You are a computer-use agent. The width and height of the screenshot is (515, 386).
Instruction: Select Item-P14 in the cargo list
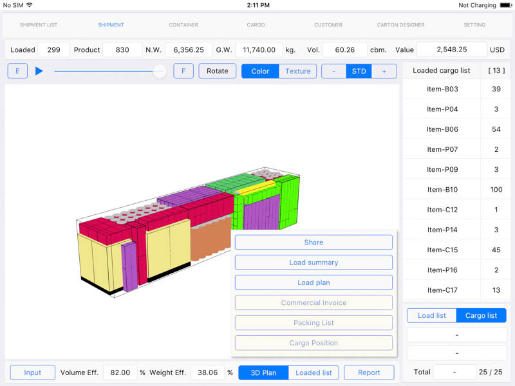pyautogui.click(x=456, y=230)
